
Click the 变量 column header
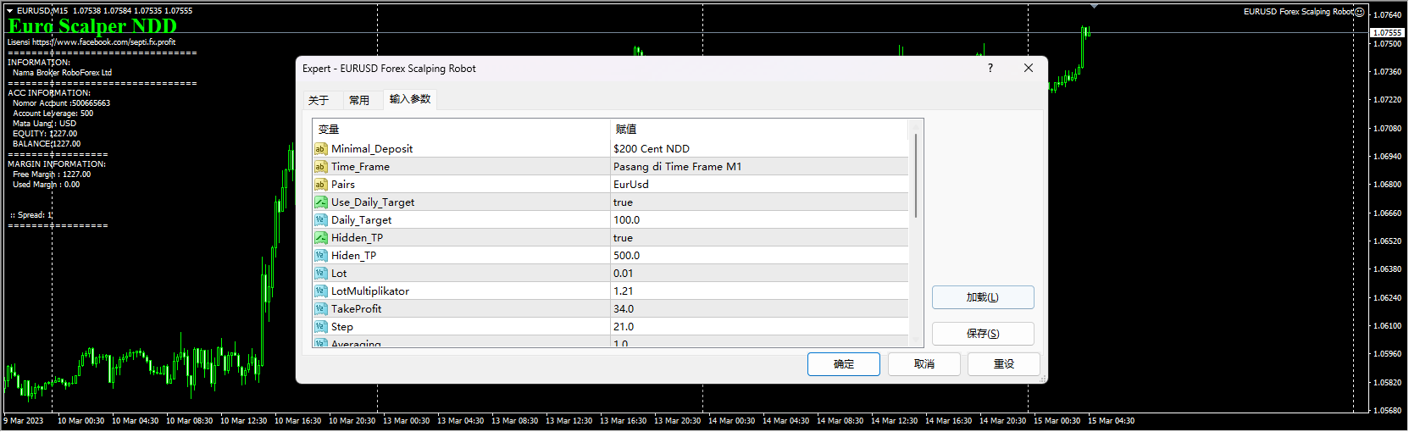click(460, 130)
